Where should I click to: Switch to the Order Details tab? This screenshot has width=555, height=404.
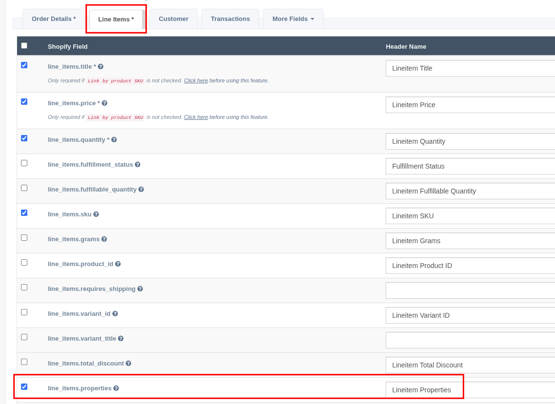click(x=54, y=19)
